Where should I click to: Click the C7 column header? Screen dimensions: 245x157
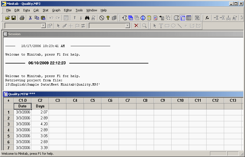tap(128, 100)
